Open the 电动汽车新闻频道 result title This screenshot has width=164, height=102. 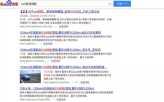pyautogui.click(x=64, y=67)
